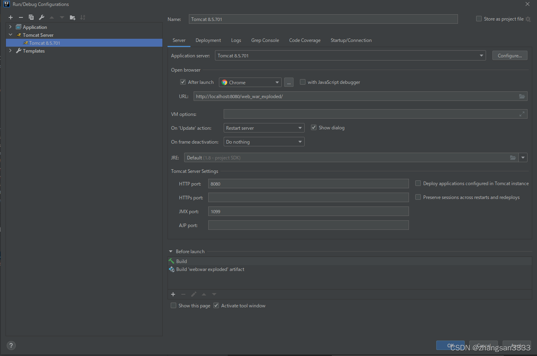Select Build task in Before launch list
Image resolution: width=537 pixels, height=356 pixels.
tap(350, 261)
